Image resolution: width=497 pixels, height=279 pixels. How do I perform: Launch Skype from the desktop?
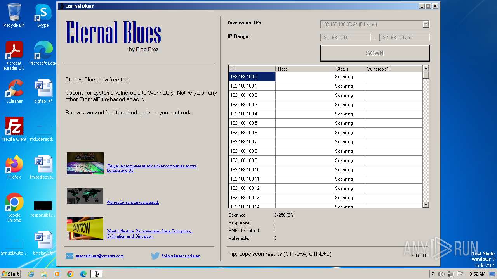tap(43, 15)
